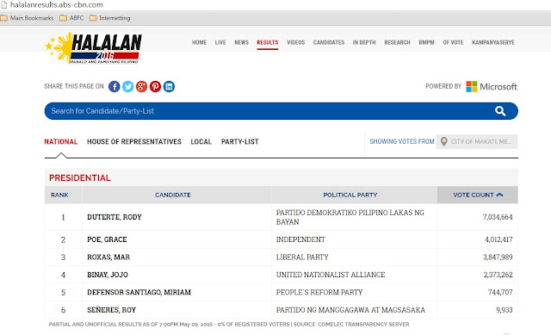This screenshot has width=551, height=335.
Task: Go to Home in navigation
Action: (199, 42)
